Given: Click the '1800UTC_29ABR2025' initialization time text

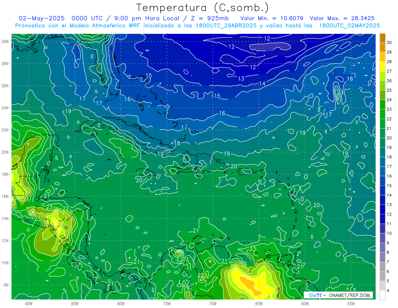Looking at the screenshot, I should point(227,25).
